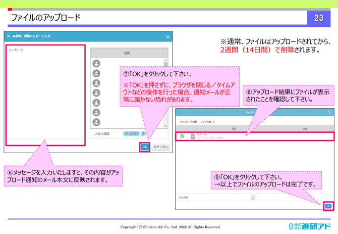The height and width of the screenshot is (234, 338).
Task: Close the upload result dialog with its X
Action: coord(329,112)
